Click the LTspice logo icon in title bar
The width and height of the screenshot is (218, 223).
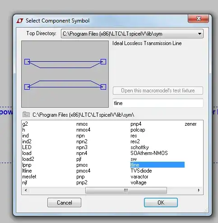pos(20,21)
